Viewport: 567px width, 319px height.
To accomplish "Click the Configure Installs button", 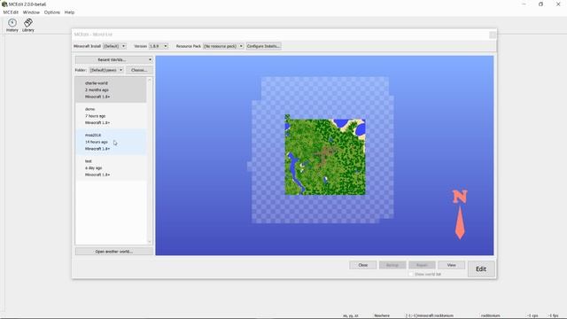I will pyautogui.click(x=264, y=46).
